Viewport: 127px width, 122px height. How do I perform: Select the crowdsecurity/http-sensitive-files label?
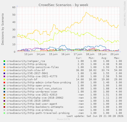[x=33, y=67]
